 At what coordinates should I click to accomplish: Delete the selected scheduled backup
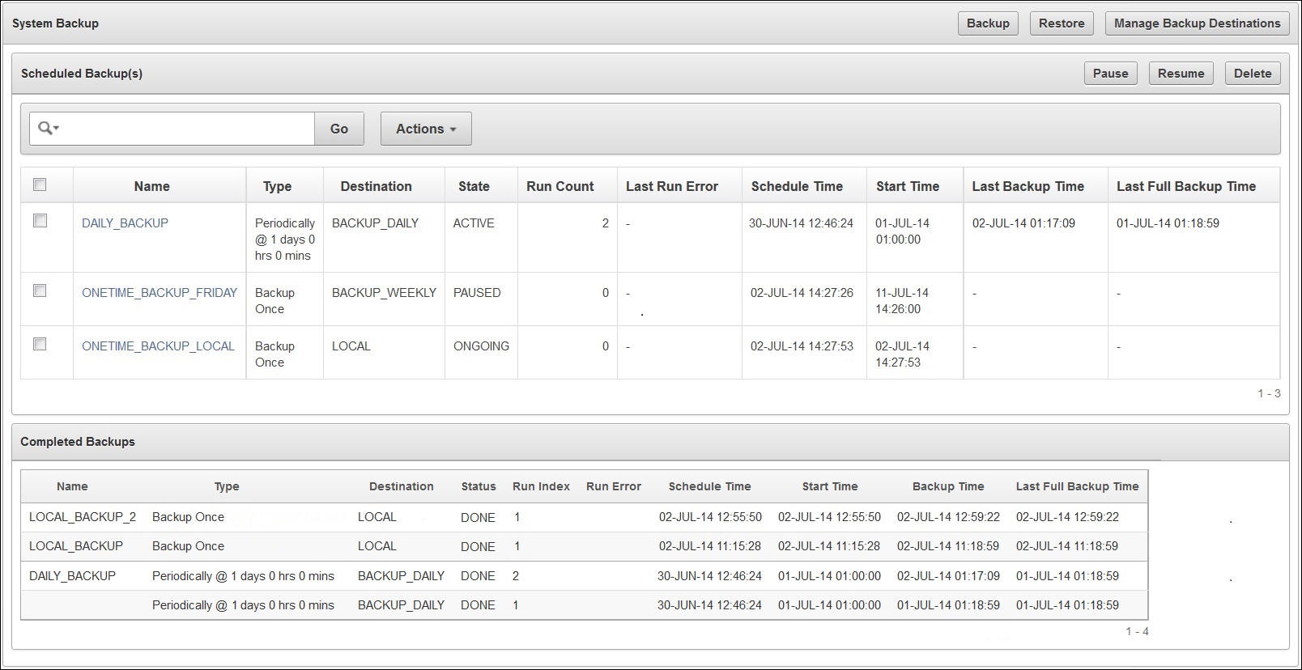click(1253, 73)
